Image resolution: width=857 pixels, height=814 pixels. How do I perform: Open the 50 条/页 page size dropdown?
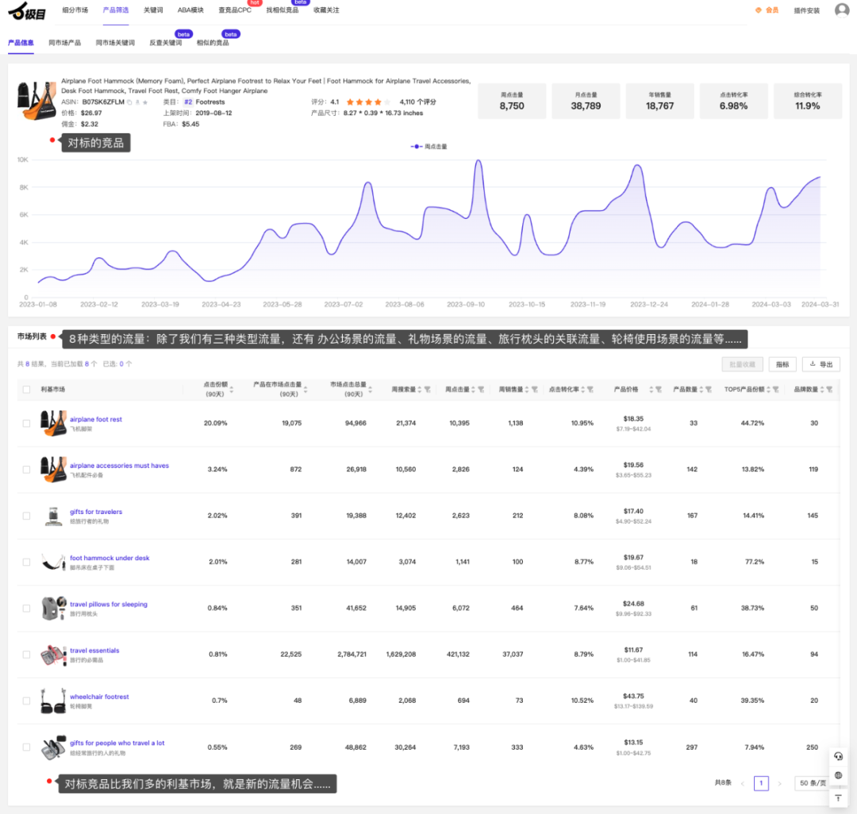(x=813, y=783)
